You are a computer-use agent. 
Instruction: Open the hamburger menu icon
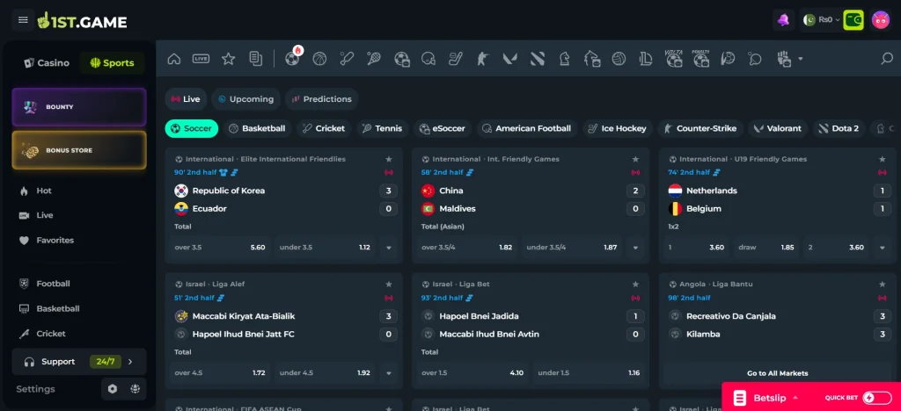click(23, 20)
